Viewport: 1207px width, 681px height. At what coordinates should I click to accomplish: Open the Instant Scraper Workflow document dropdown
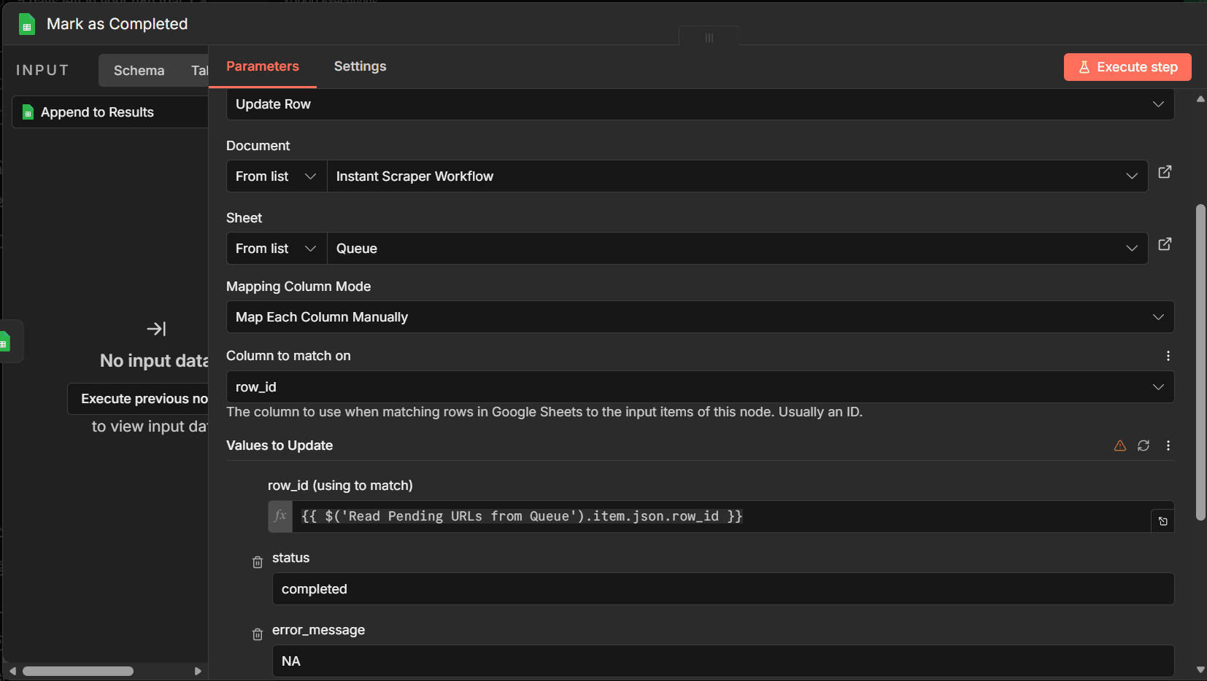tap(737, 176)
